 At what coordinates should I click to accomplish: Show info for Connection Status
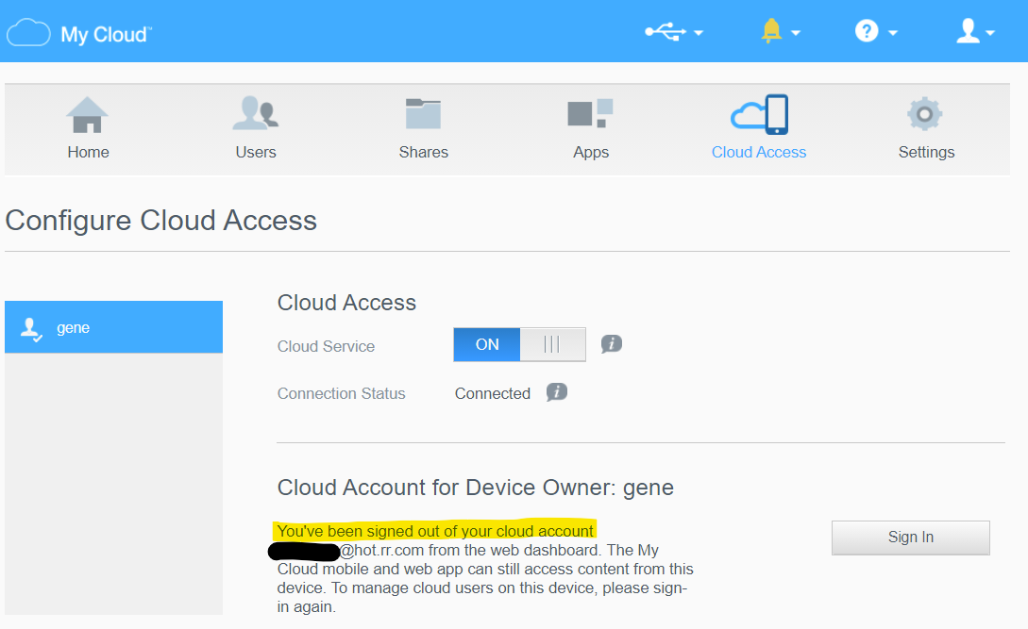pyautogui.click(x=557, y=392)
